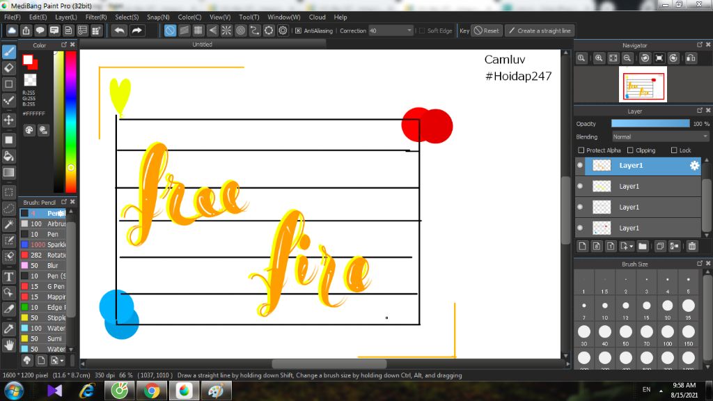Enable the parallel lines snap
The width and height of the screenshot is (713, 401).
(x=184, y=31)
